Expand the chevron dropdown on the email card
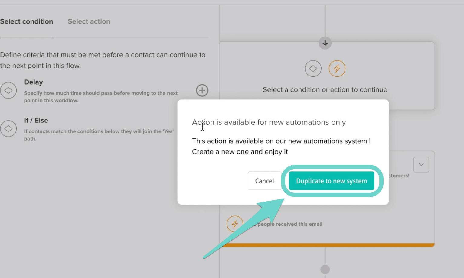Screen dimensions: 464x278 (x=421, y=165)
